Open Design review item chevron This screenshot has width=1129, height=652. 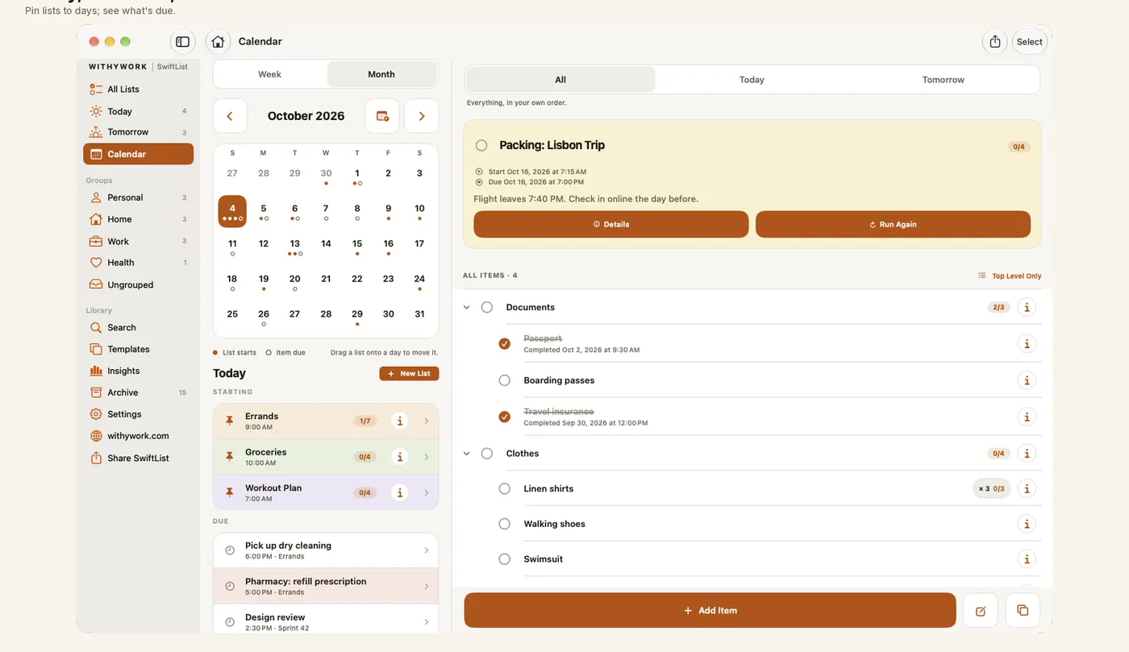point(427,622)
